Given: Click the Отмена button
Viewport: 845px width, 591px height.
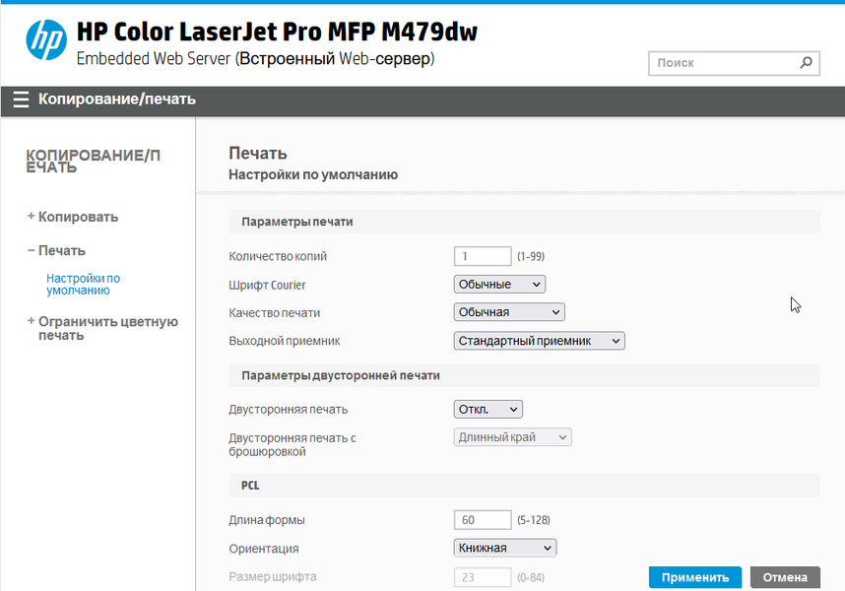Looking at the screenshot, I should tap(785, 577).
